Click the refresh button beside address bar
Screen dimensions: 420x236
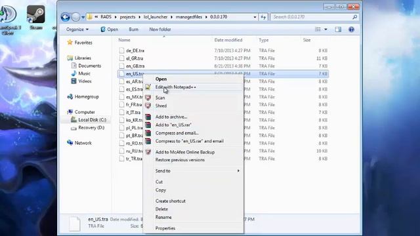[x=263, y=17]
